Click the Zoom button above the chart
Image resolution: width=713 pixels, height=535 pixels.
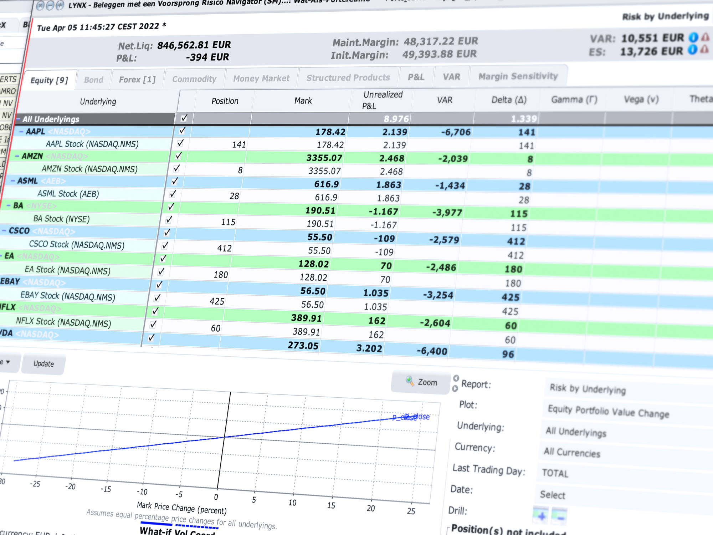coord(421,382)
